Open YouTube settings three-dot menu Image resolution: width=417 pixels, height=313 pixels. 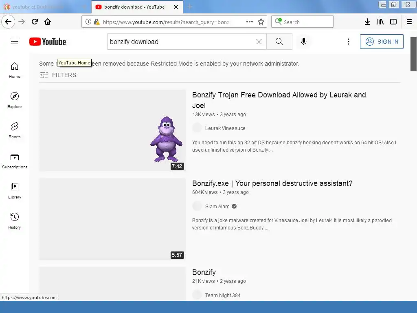(x=349, y=42)
